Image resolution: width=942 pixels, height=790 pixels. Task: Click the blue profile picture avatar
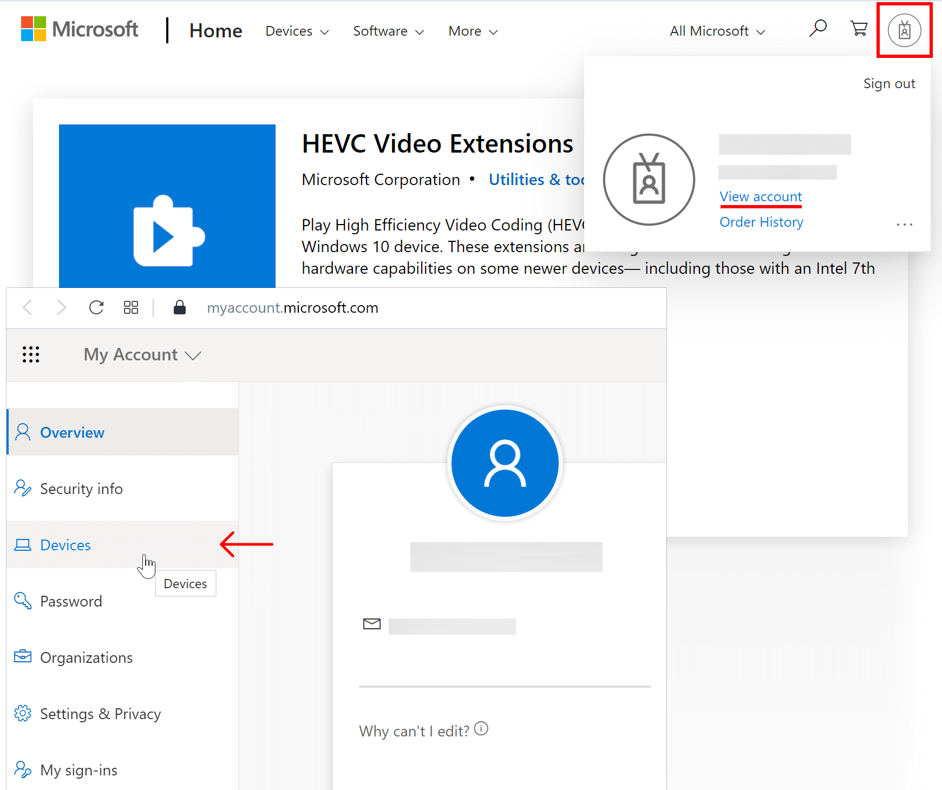pos(505,463)
